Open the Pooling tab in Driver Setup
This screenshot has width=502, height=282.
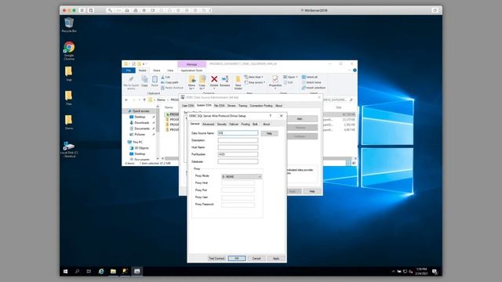(x=246, y=124)
